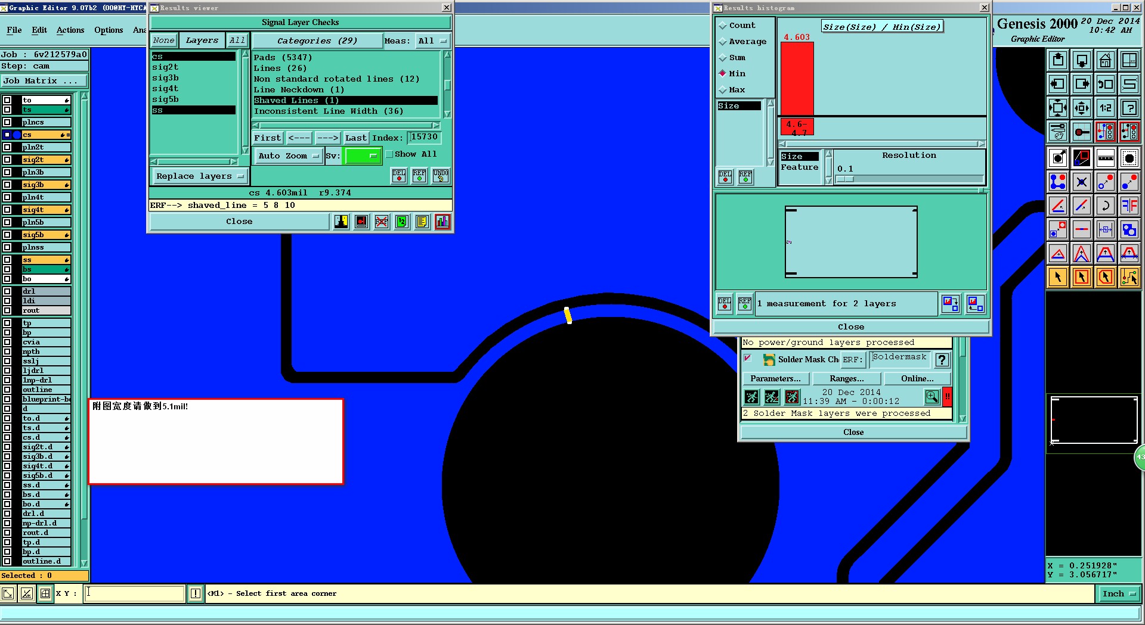Screen dimensions: 1145x625
Task: Select the net selection pointer icon
Action: point(1129,277)
